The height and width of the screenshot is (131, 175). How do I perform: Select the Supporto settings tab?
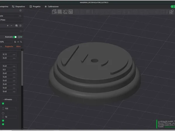pyautogui.click(x=9, y=47)
